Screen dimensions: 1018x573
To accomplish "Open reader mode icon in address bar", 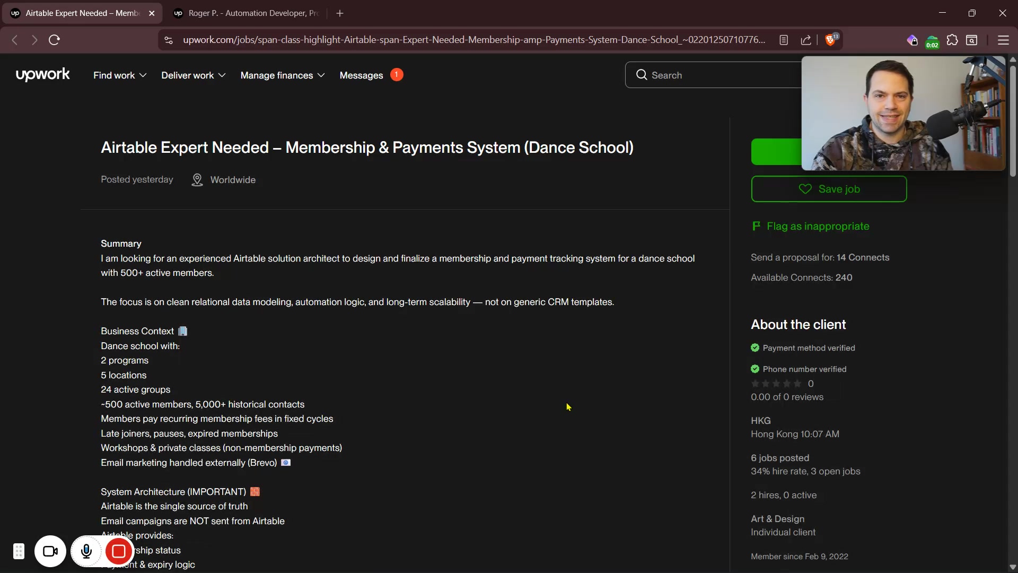I will 784,40.
